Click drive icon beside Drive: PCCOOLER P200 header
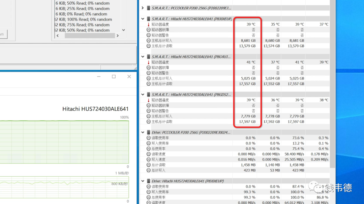Viewport: 364px width, 204px height. 149,133
